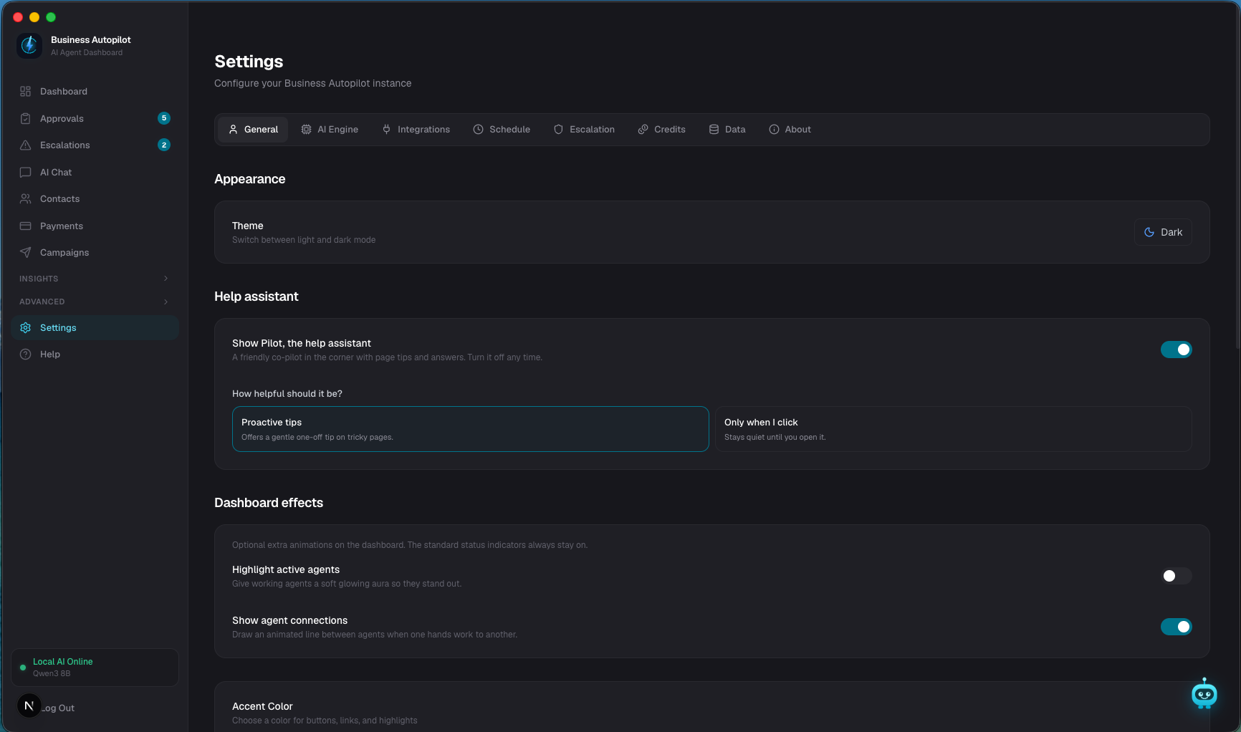Switch to the AI Engine tab
Image resolution: width=1241 pixels, height=732 pixels.
coord(330,130)
